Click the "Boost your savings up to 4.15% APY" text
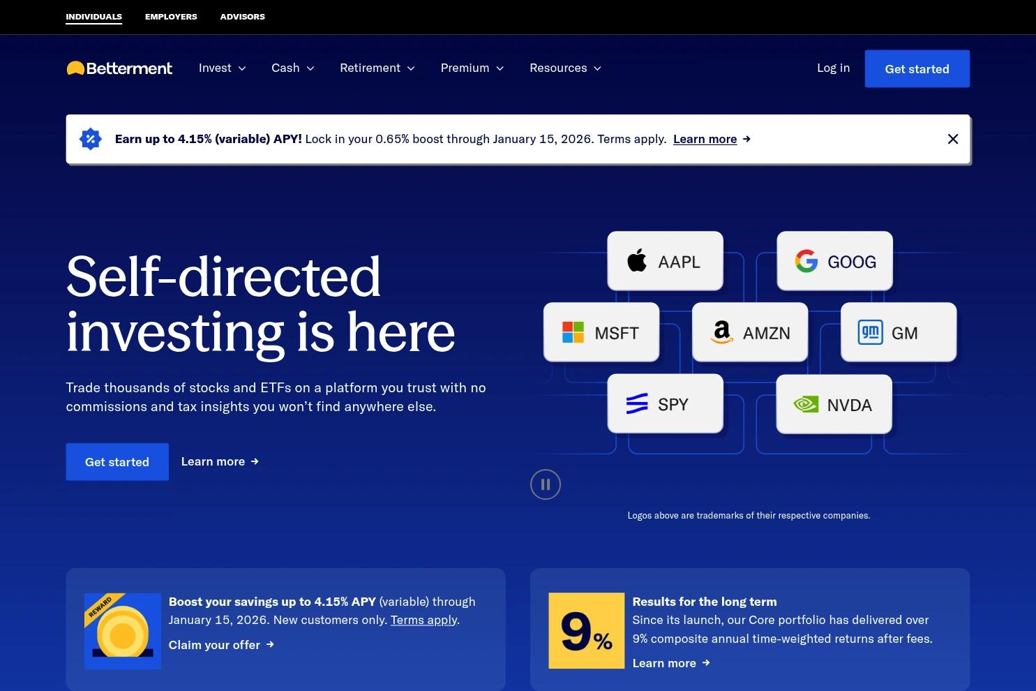 pyautogui.click(x=272, y=602)
